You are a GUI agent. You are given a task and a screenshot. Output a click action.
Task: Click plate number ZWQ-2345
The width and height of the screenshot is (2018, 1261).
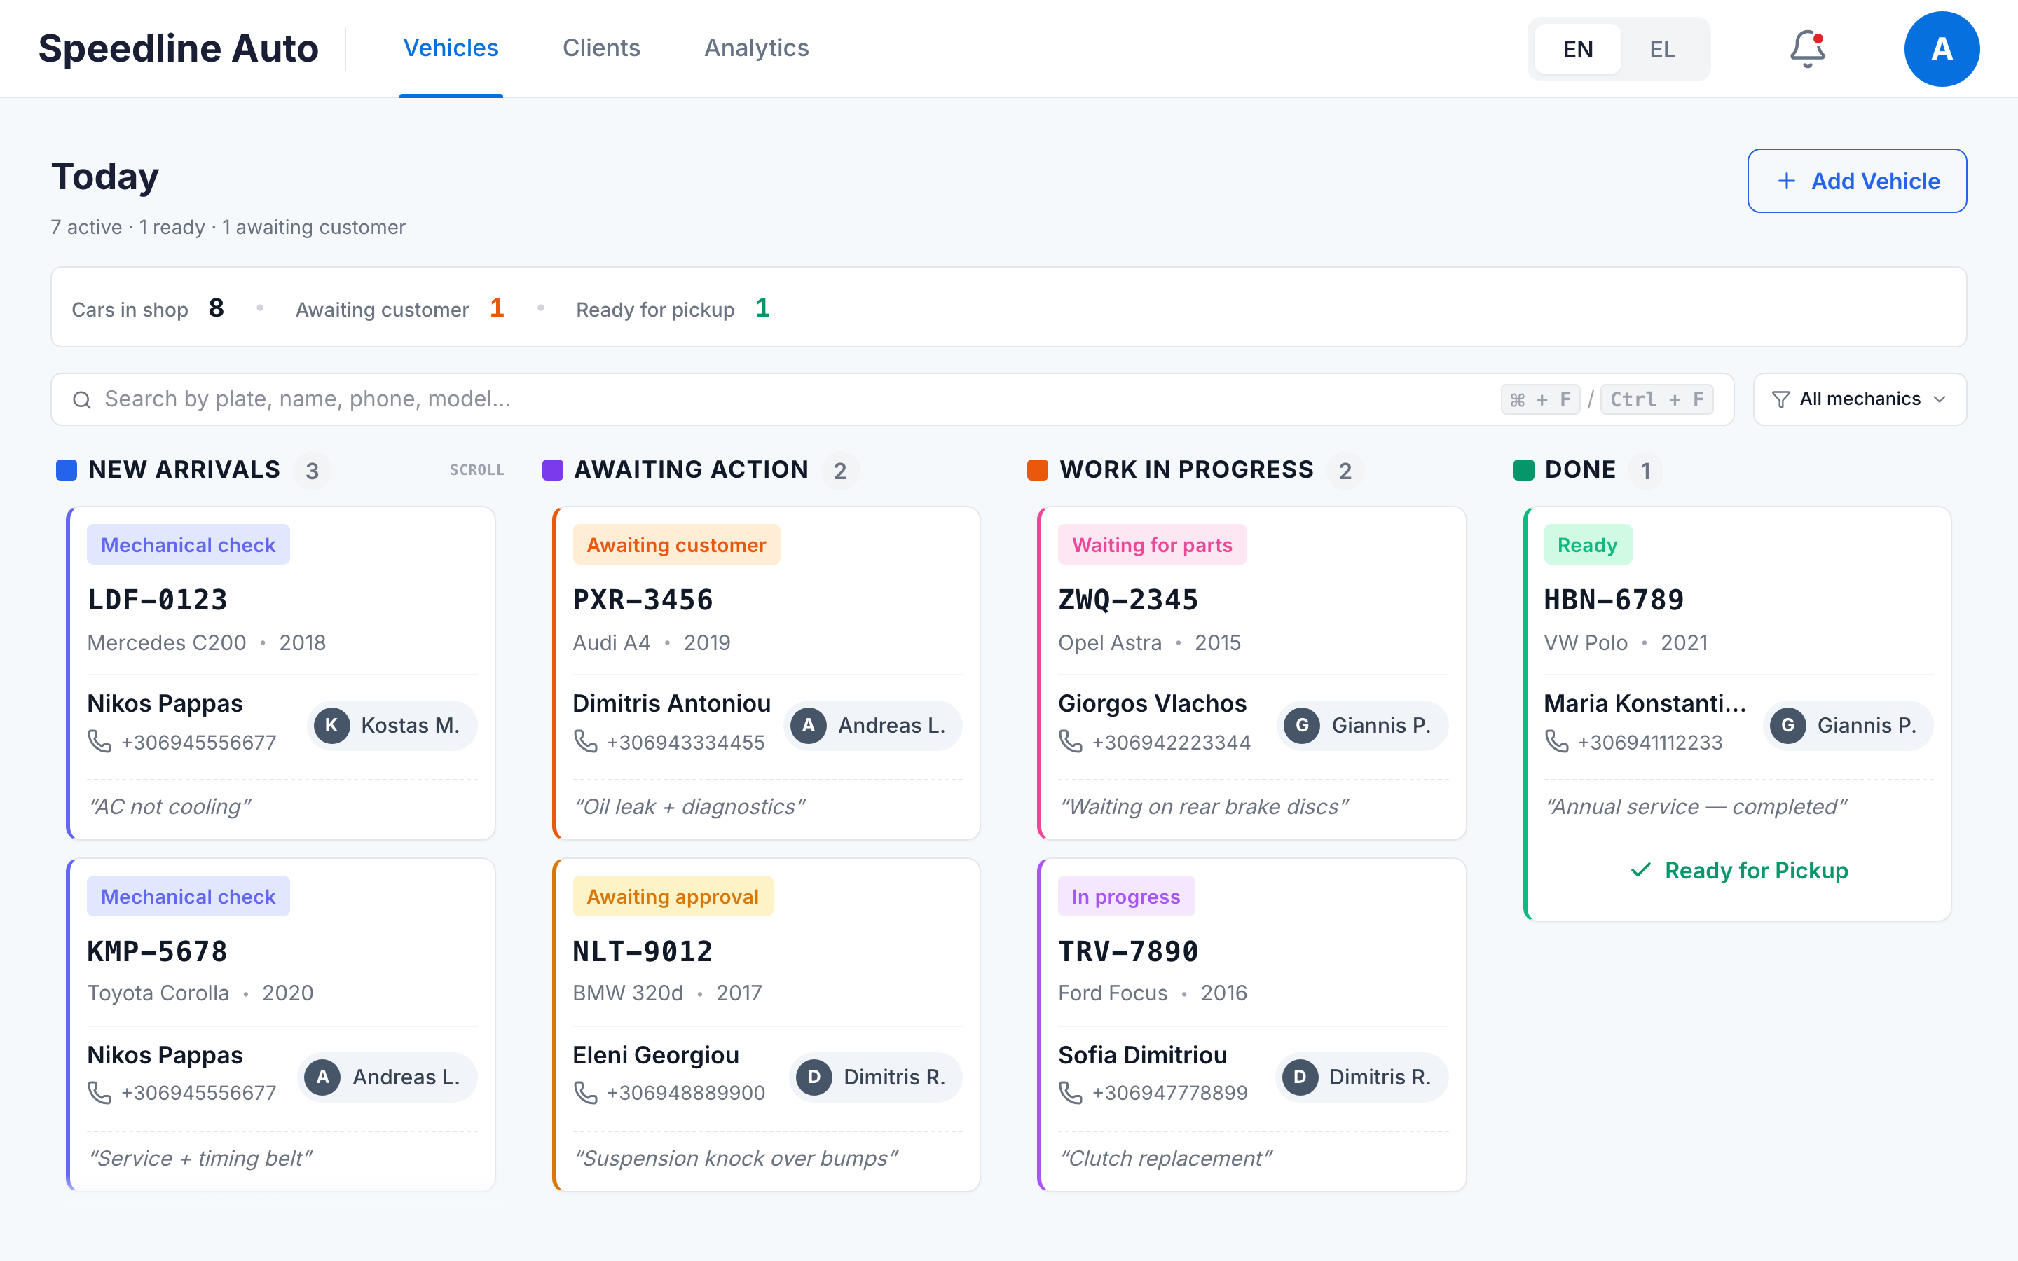click(x=1128, y=600)
